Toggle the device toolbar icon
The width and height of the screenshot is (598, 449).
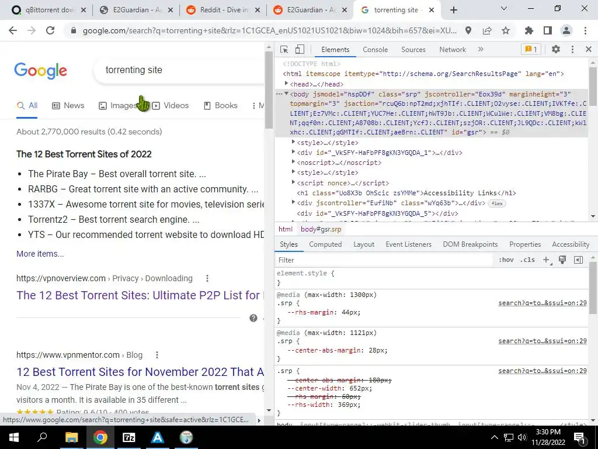300,49
